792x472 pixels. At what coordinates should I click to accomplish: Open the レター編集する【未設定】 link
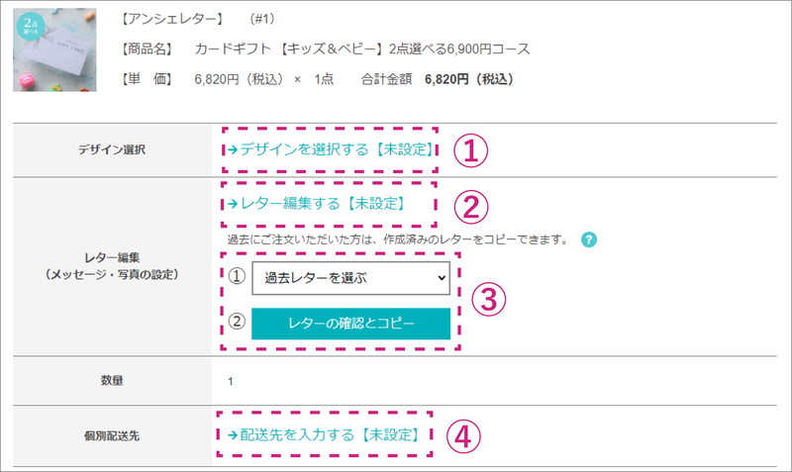[x=317, y=204]
